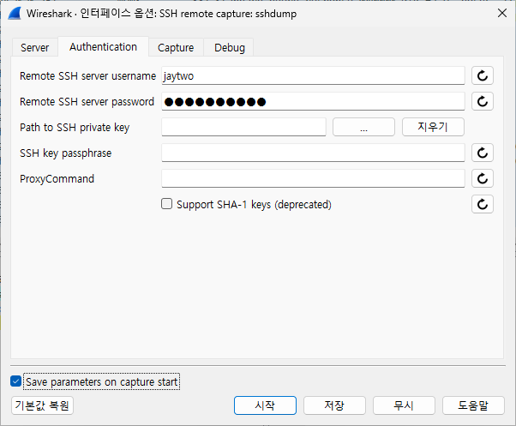The height and width of the screenshot is (426, 516).
Task: Switch to the Server tab
Action: click(x=34, y=48)
